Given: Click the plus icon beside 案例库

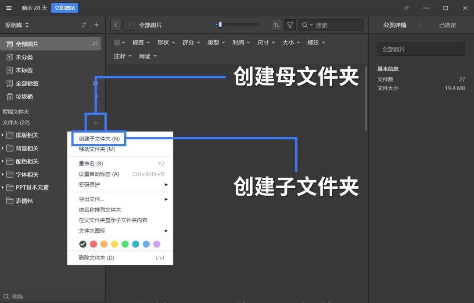Looking at the screenshot, I should [x=97, y=25].
